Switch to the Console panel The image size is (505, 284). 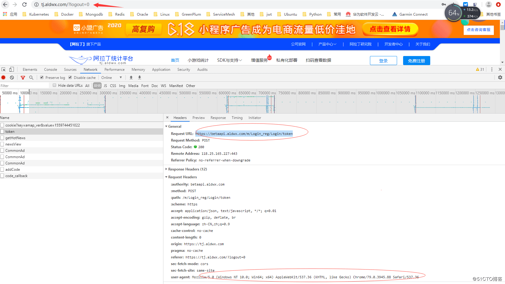pyautogui.click(x=50, y=69)
